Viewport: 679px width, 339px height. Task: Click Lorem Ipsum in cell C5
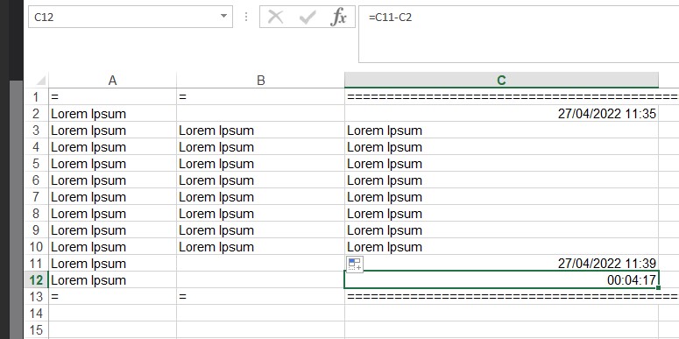(385, 164)
